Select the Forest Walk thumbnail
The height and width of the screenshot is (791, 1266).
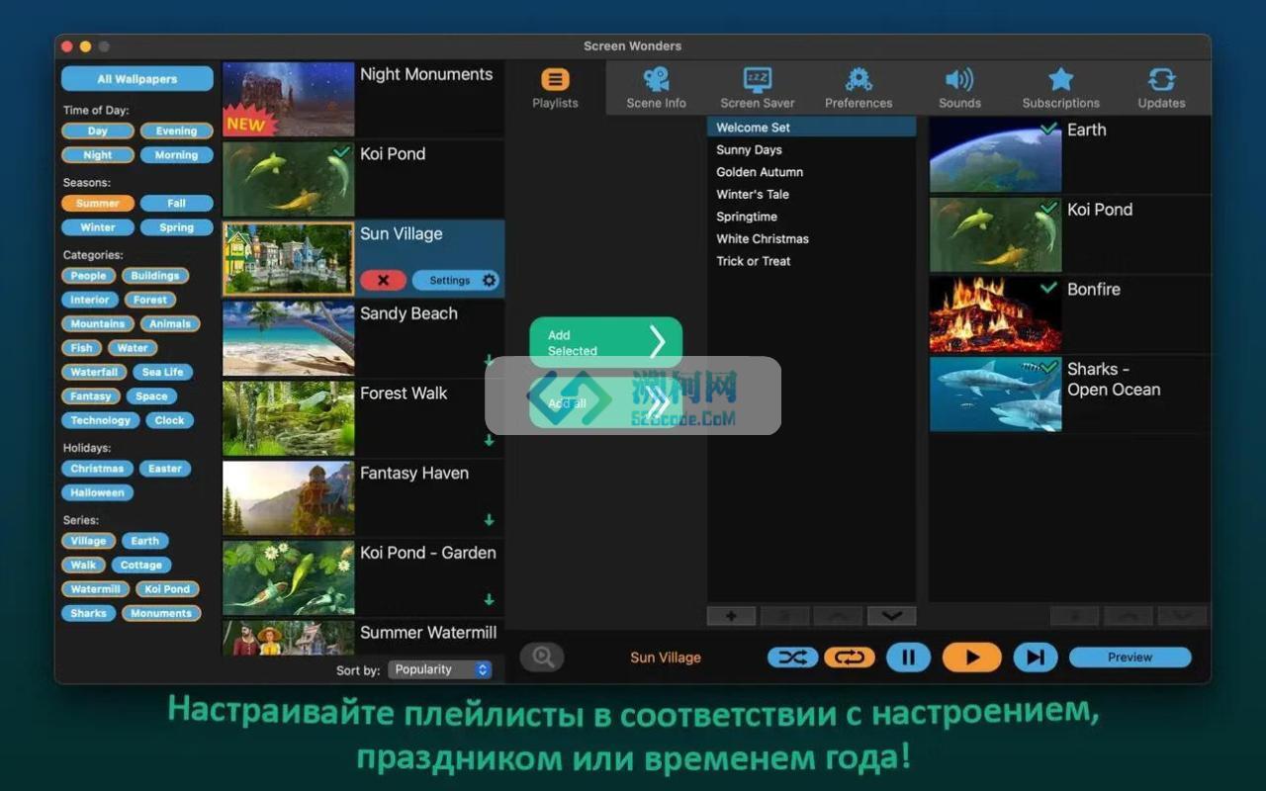(x=288, y=418)
